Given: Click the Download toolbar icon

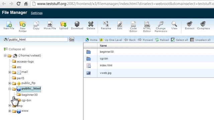Looking at the screenshot, I should [77, 25].
